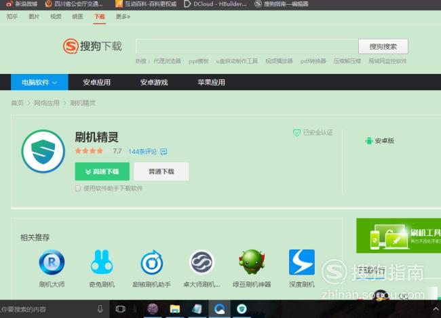The width and height of the screenshot is (441, 318).
Task: Open the green Sogou shield taskbar icon
Action: point(242,309)
